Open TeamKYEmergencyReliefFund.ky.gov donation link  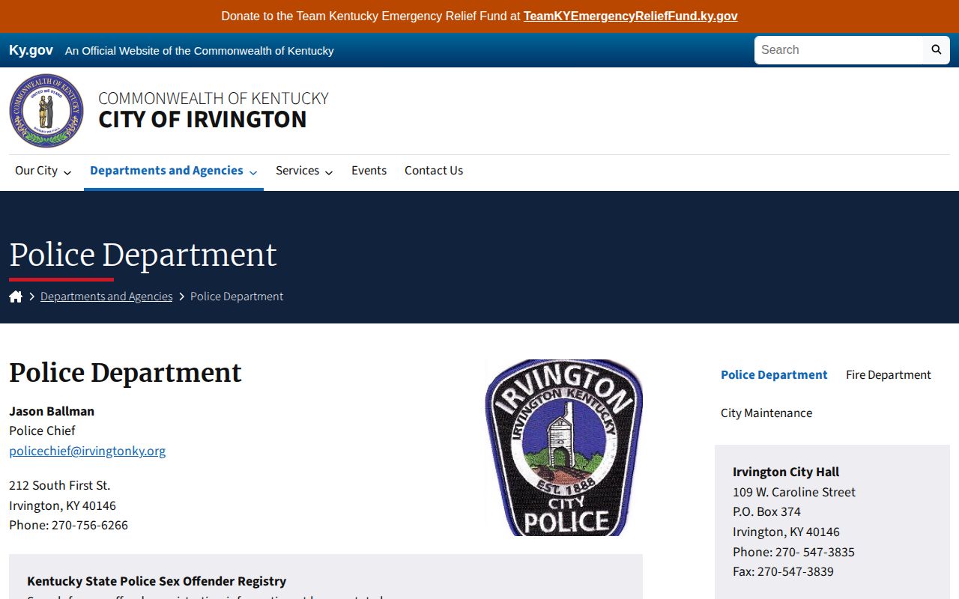[631, 16]
